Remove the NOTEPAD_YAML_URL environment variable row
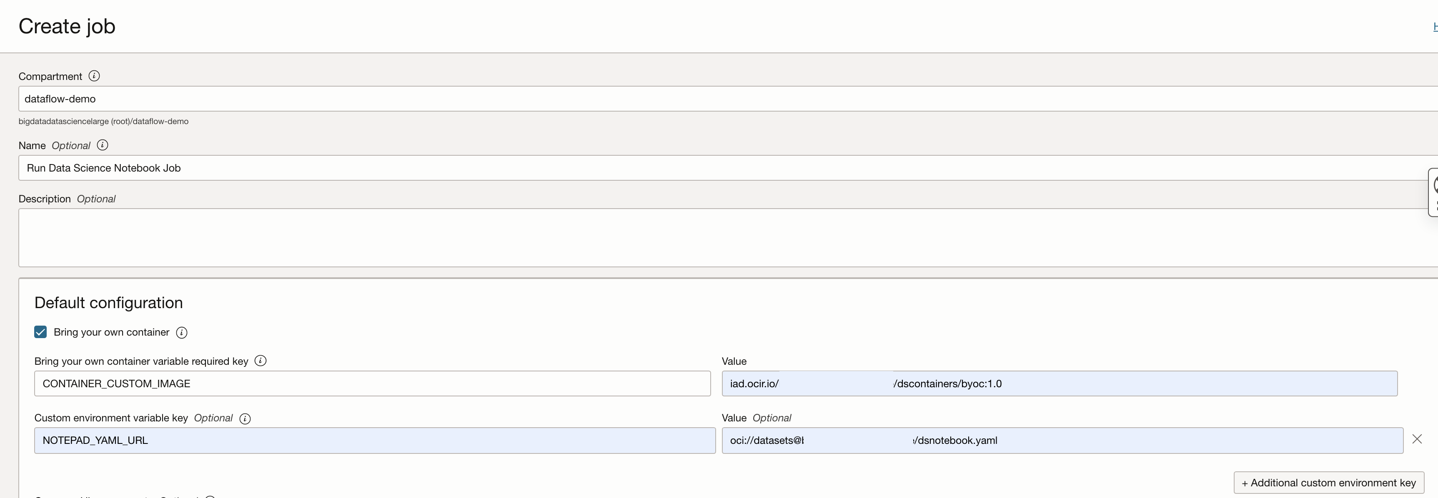The width and height of the screenshot is (1438, 498). [1417, 439]
